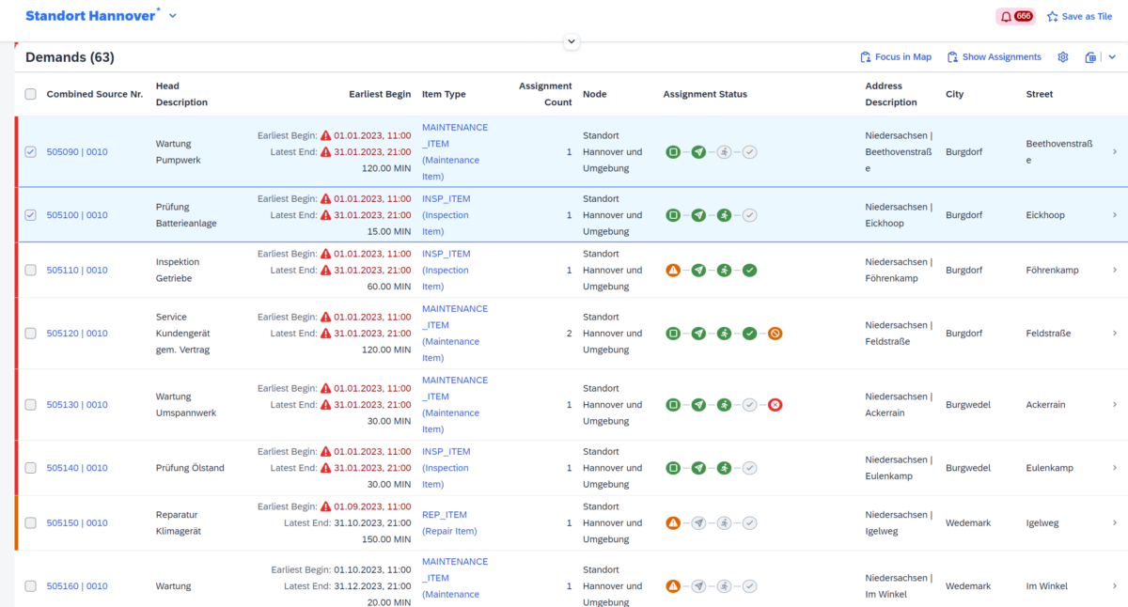This screenshot has width=1128, height=607.
Task: Toggle the select-all checkbox in the table header
Action: (x=30, y=94)
